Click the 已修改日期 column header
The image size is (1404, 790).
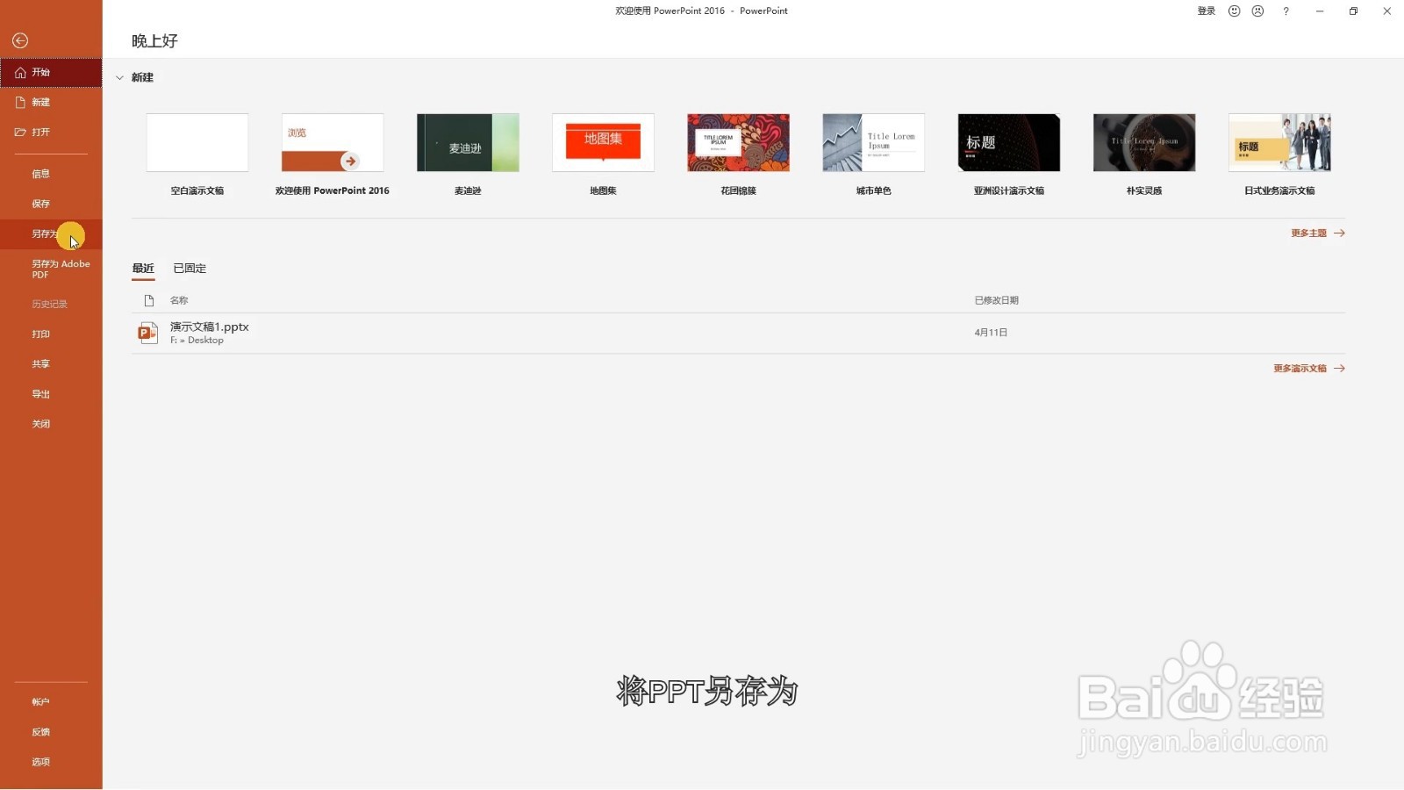pos(996,300)
